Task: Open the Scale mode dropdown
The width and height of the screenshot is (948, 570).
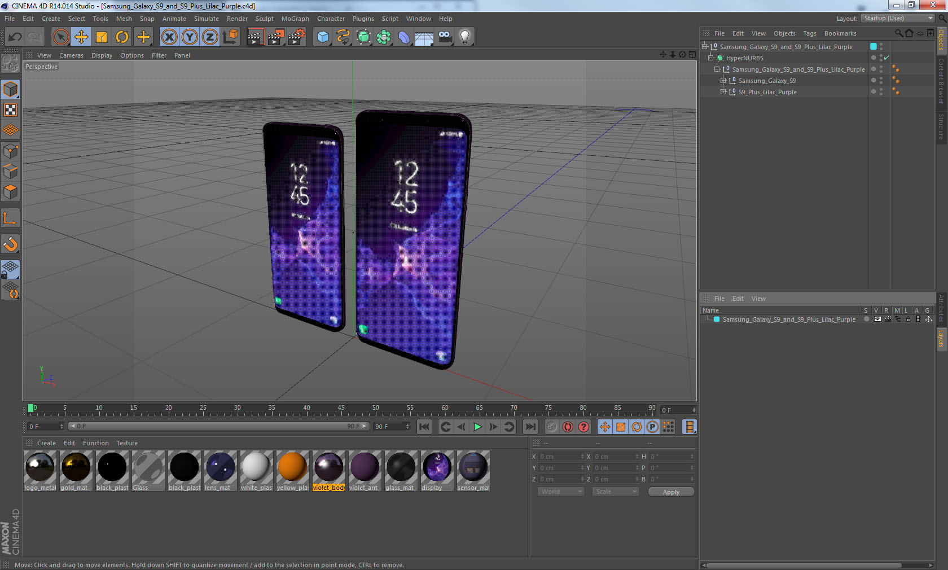Action: [x=615, y=492]
